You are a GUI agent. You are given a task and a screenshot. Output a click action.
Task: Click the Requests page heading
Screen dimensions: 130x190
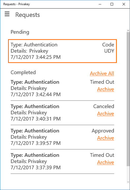point(28,15)
